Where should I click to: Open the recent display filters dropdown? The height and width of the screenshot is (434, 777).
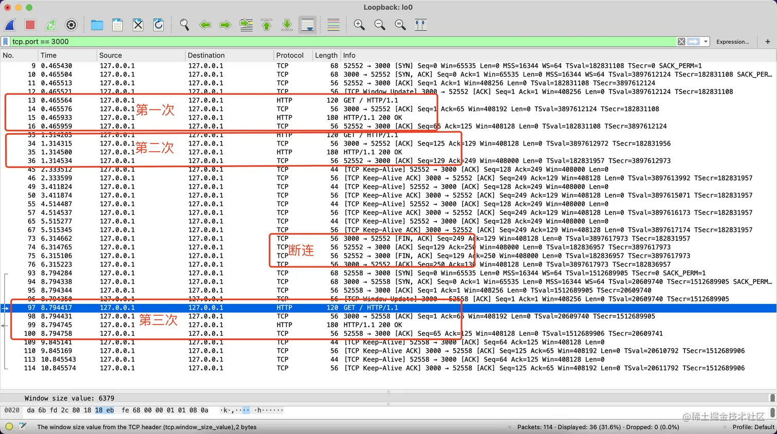click(706, 42)
